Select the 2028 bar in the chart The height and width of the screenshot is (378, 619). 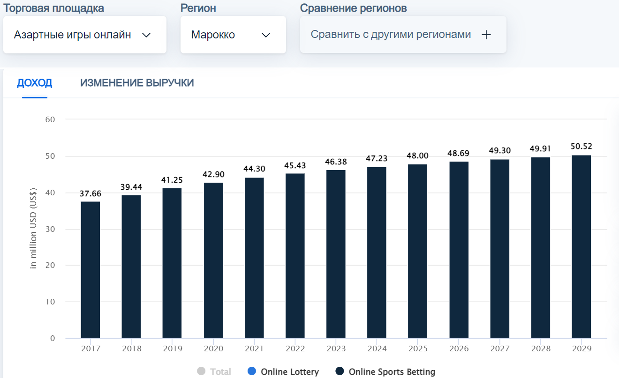[541, 248]
